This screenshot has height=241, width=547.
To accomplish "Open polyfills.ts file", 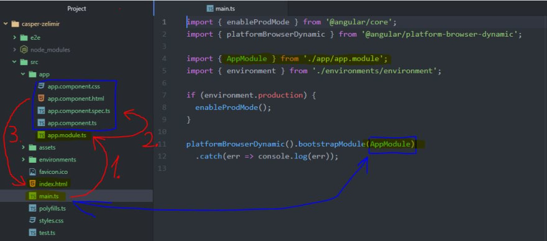I will pos(52,209).
